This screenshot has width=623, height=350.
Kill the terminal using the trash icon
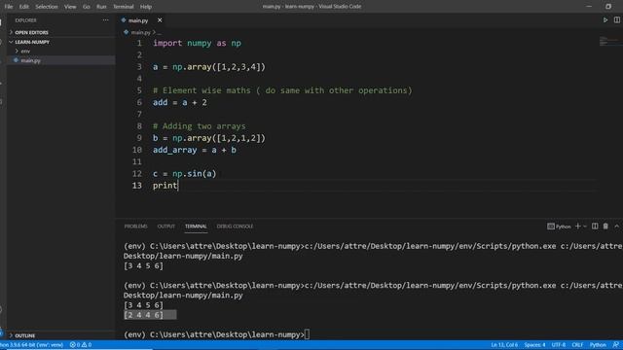pyautogui.click(x=605, y=227)
